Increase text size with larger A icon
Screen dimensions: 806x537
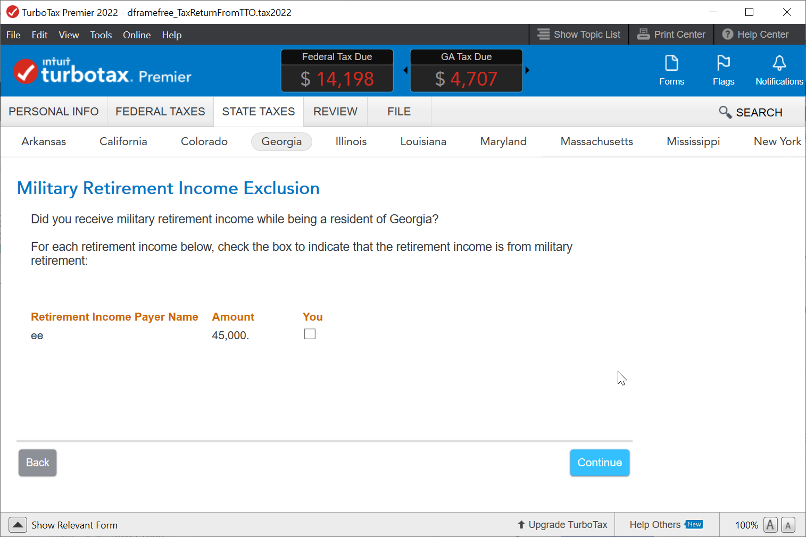click(770, 525)
